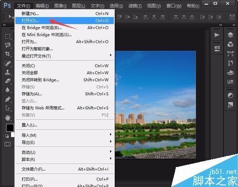Screen dimensions: 238x187
Task: Select the Clone Stamp tool
Action: (8, 73)
